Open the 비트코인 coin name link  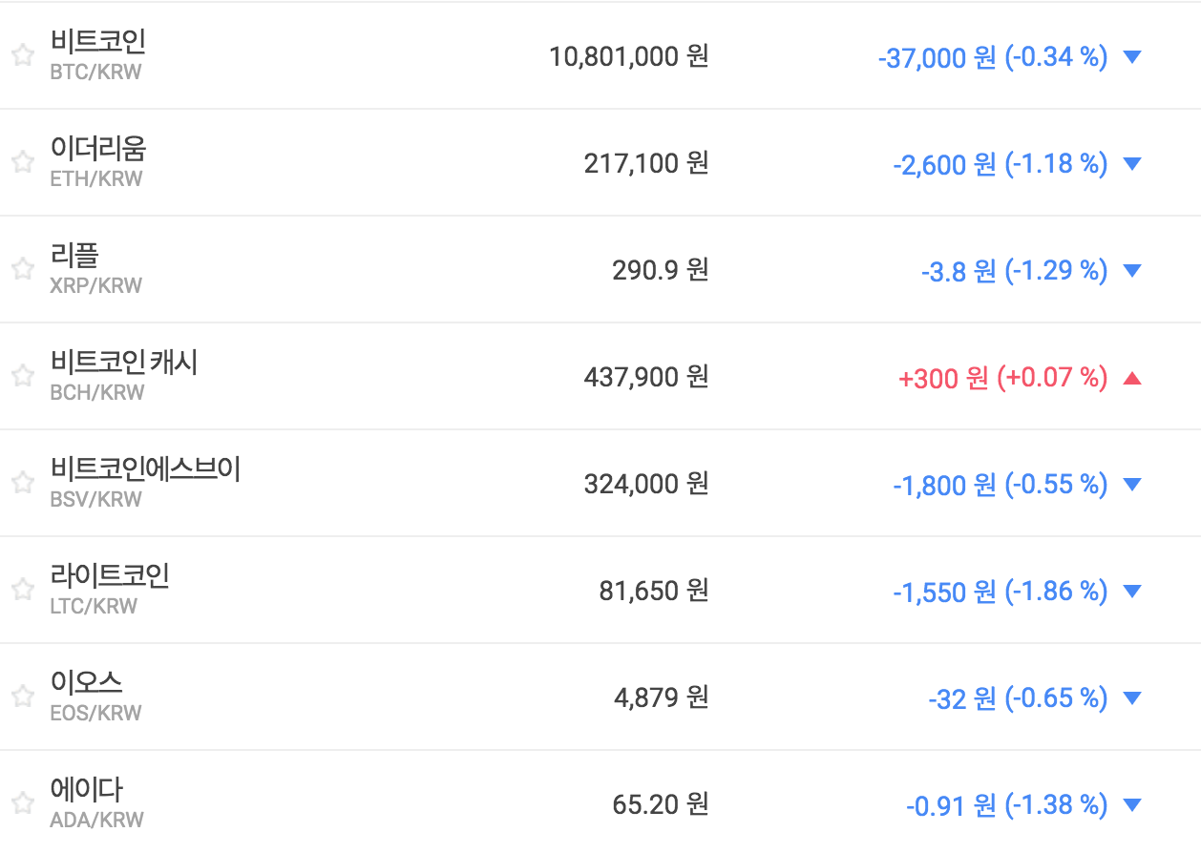(97, 42)
